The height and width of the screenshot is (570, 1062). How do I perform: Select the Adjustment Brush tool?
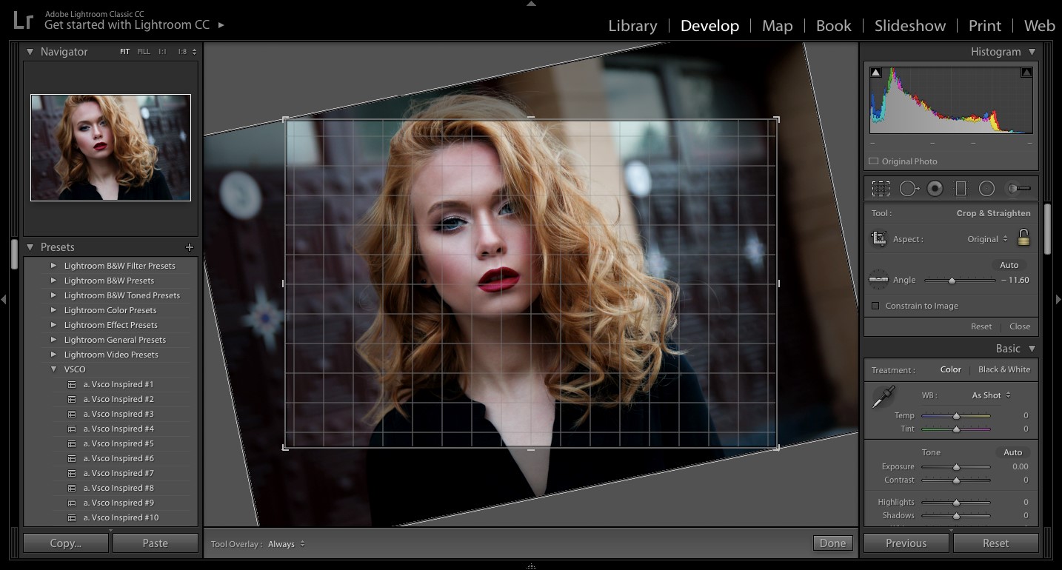[1018, 189]
